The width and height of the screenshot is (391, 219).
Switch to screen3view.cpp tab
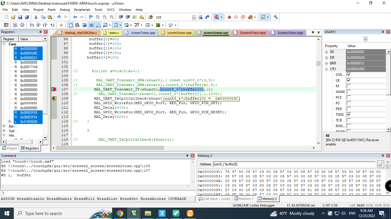point(177,33)
